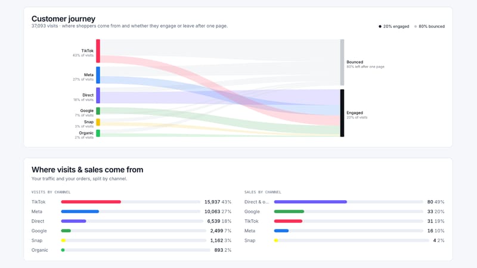Select the Organic visits row label
477x268 pixels.
[x=39, y=250]
